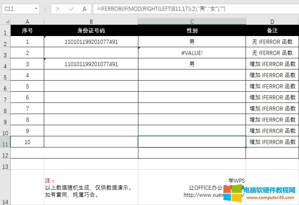
Task: Select column C header
Action: (x=192, y=22)
